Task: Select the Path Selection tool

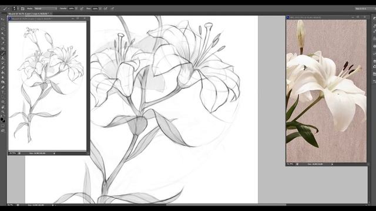Action: (2, 97)
